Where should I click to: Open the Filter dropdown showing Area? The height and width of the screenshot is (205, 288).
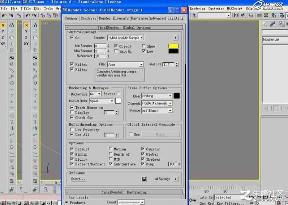(x=125, y=64)
